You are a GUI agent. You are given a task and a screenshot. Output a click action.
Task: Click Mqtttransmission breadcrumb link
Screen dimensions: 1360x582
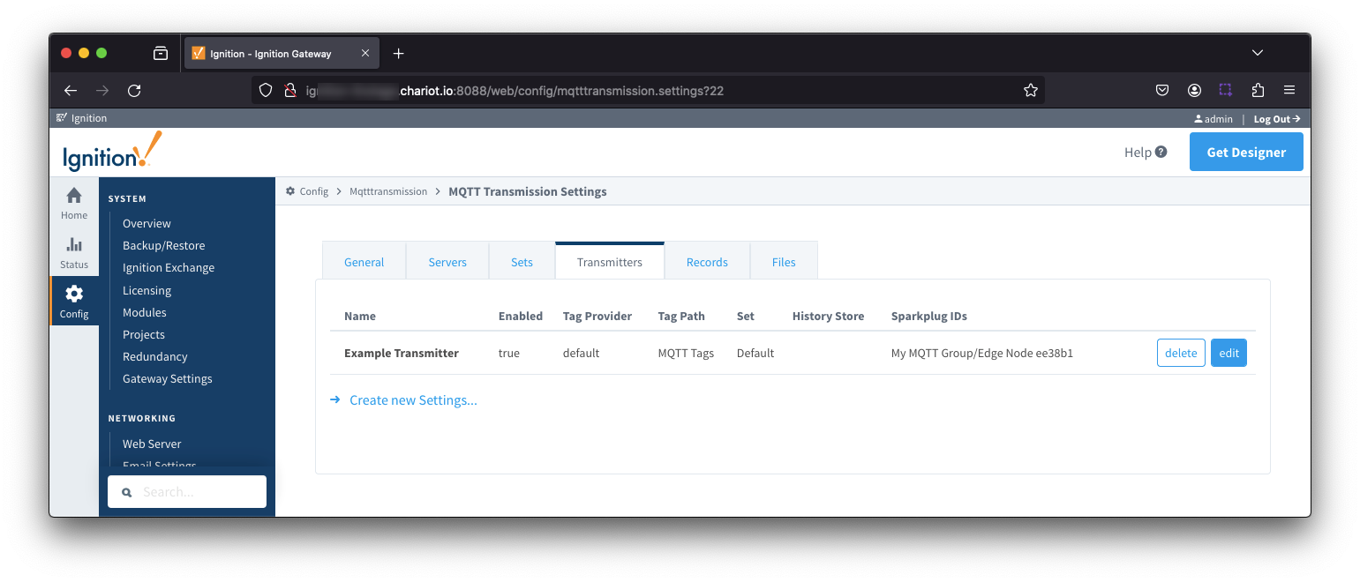[388, 191]
